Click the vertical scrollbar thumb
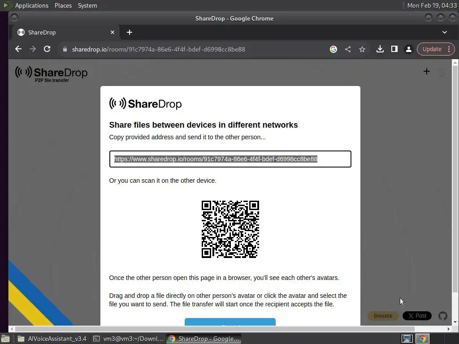 tap(455, 179)
